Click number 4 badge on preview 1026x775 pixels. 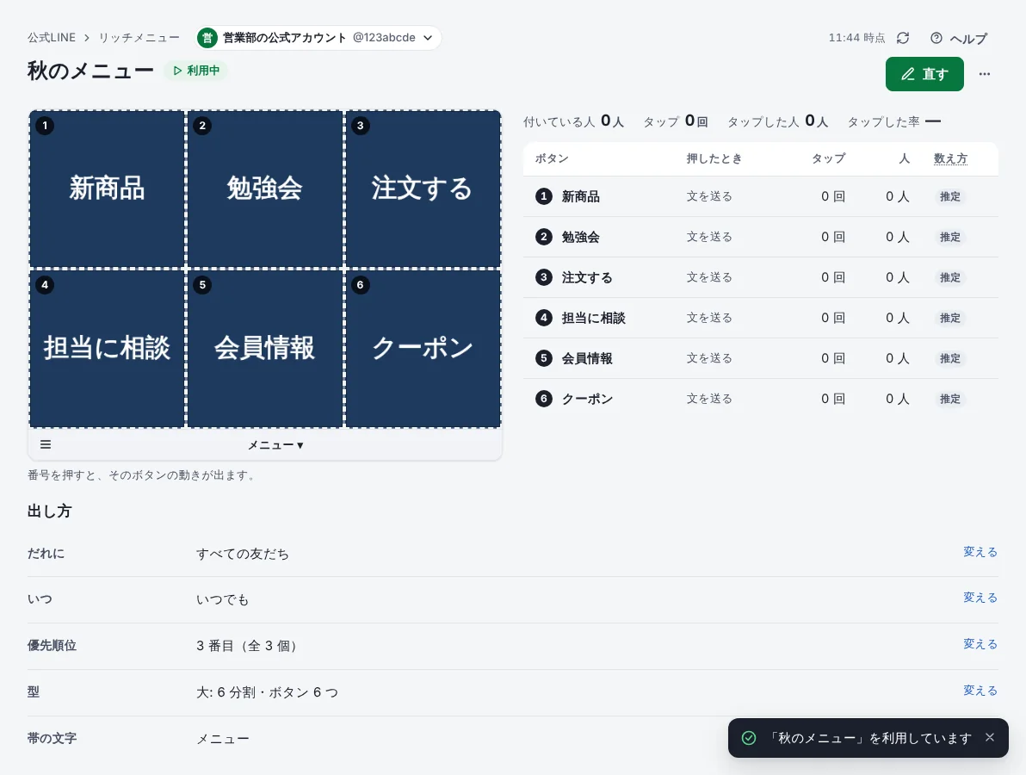(45, 285)
